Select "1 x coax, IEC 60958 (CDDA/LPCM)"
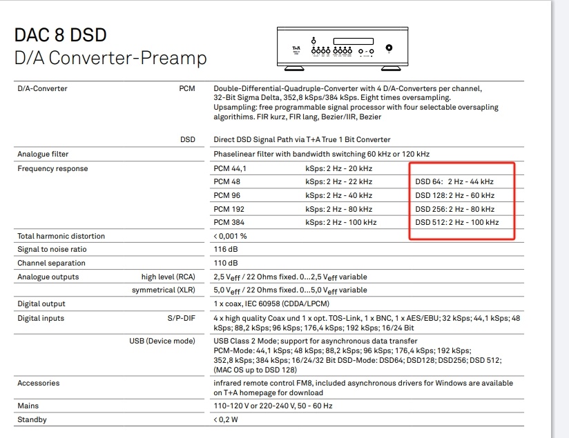This screenshot has height=438, width=569. pos(271,304)
